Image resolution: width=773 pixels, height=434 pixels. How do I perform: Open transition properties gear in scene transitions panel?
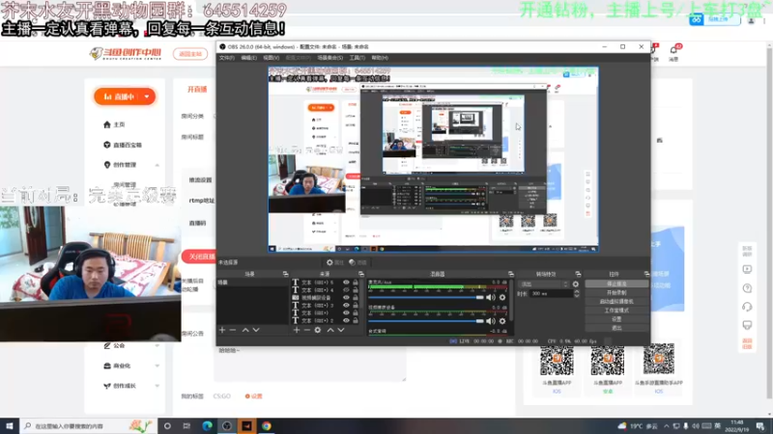[x=575, y=284]
